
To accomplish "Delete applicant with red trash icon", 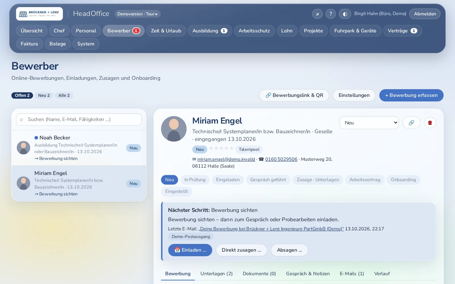I will pyautogui.click(x=430, y=123).
